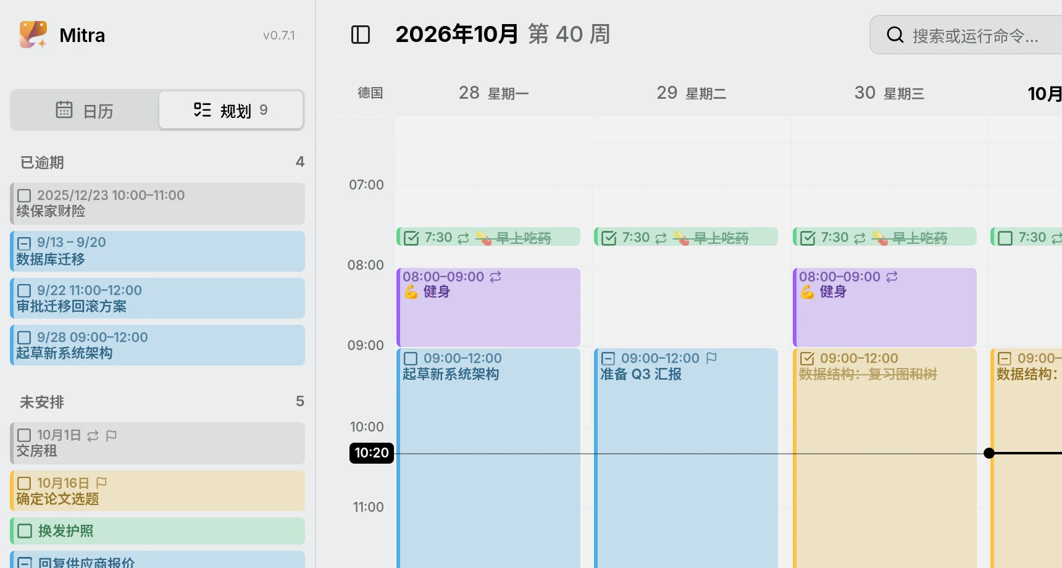
Task: Click flag icon on 准备 Q3 汇报 event
Action: 711,358
